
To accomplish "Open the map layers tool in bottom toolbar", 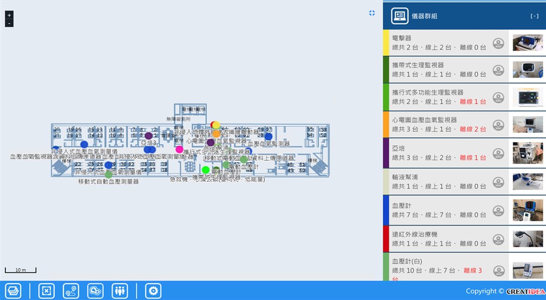I will [13, 291].
